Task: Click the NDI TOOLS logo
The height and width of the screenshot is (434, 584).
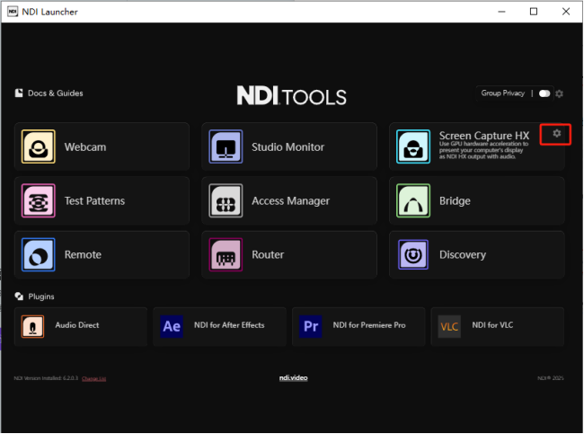Action: pos(292,96)
